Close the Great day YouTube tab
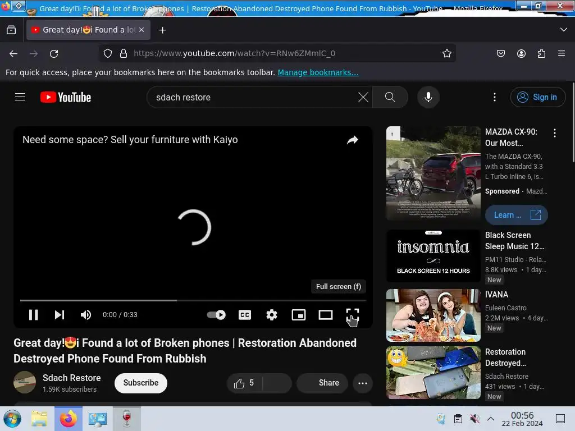Image resolution: width=575 pixels, height=431 pixels. pos(142,30)
